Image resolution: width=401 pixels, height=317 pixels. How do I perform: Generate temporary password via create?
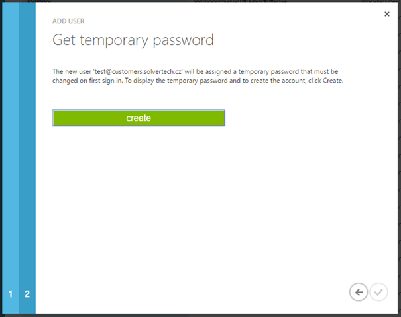click(139, 118)
